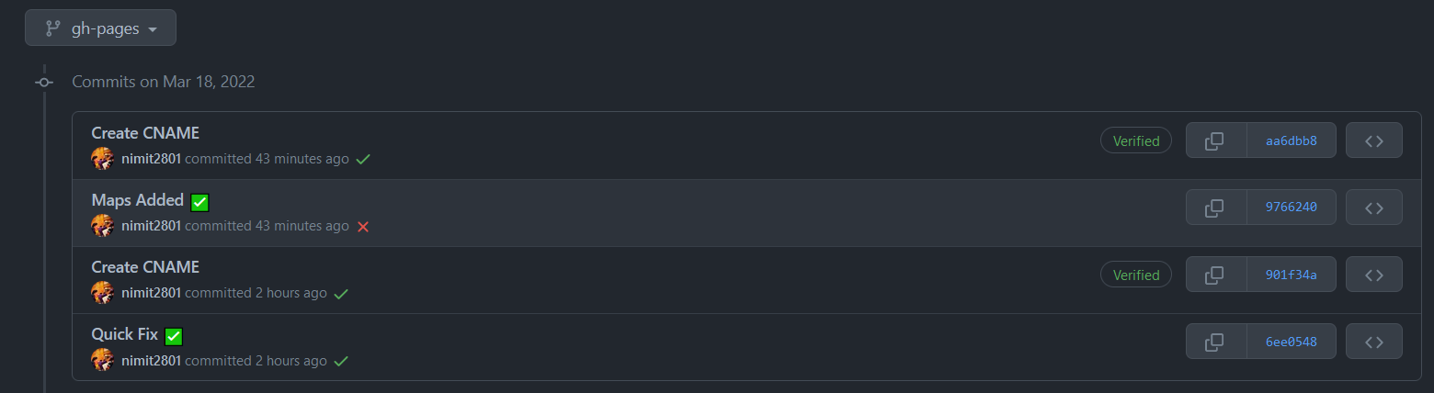Open first Create CNAME commit title
Image resolution: width=1434 pixels, height=393 pixels.
coord(145,133)
